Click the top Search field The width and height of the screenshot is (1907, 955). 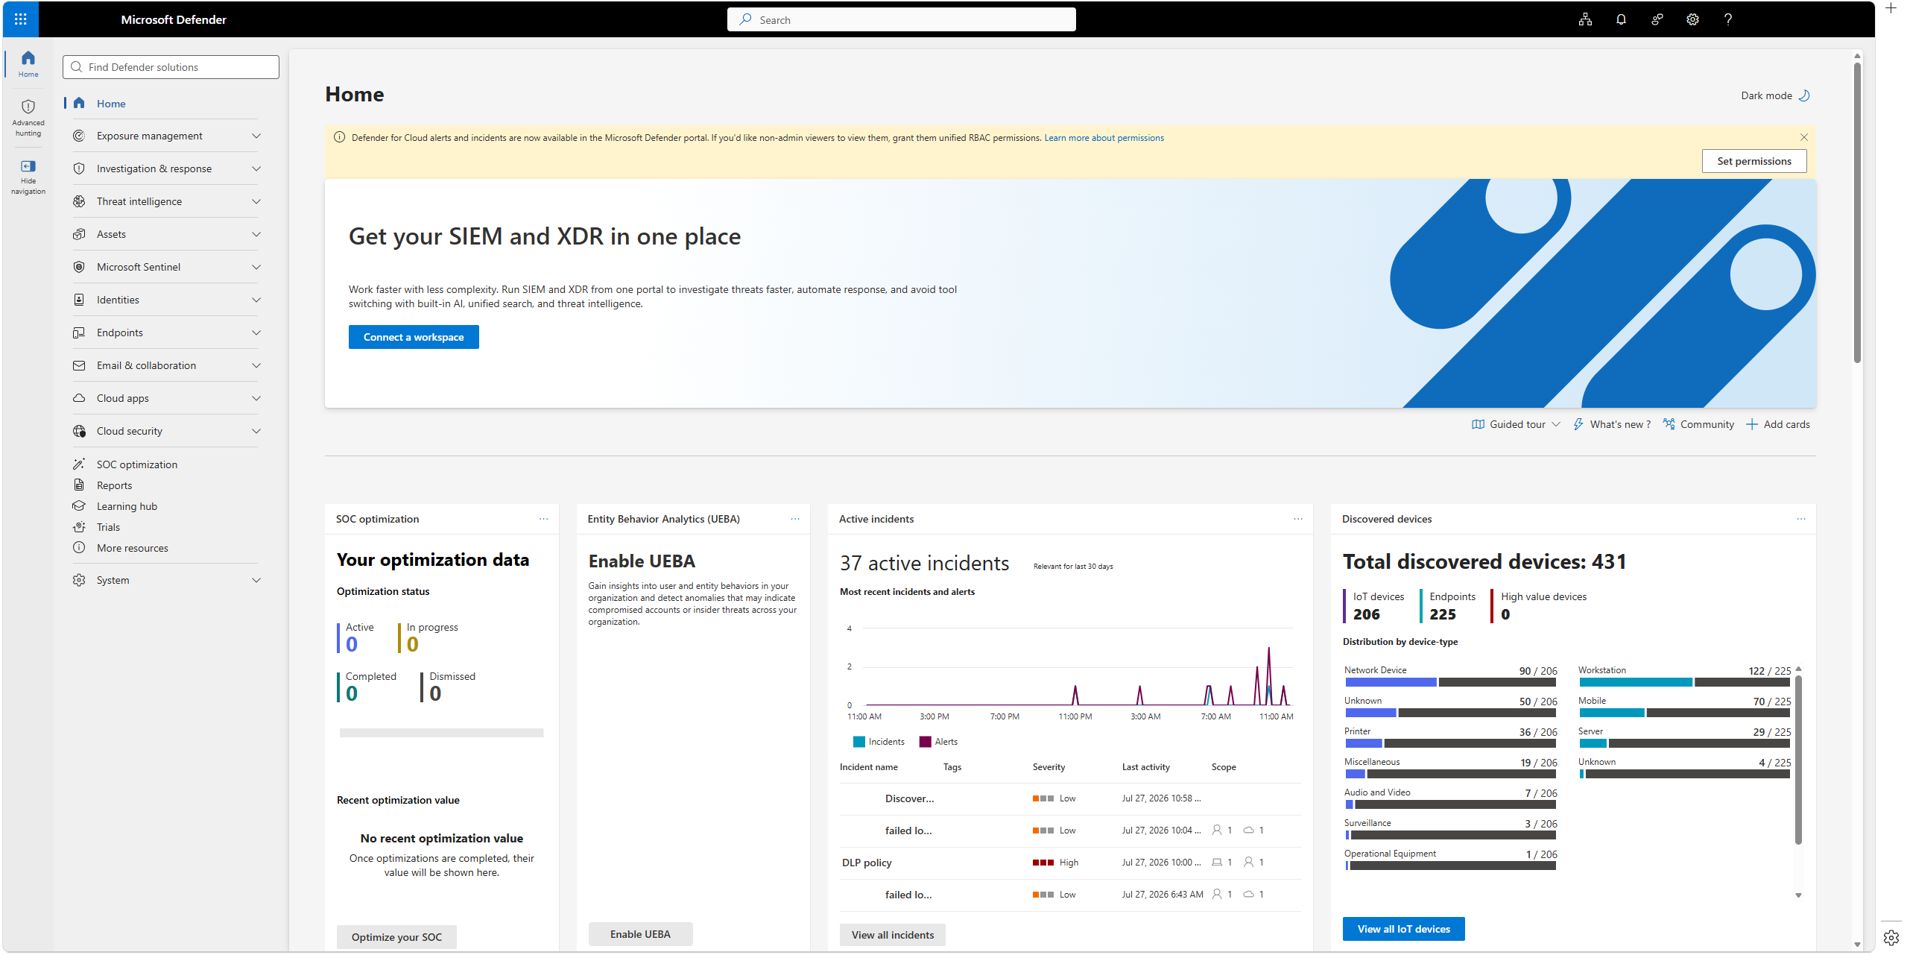(x=902, y=19)
